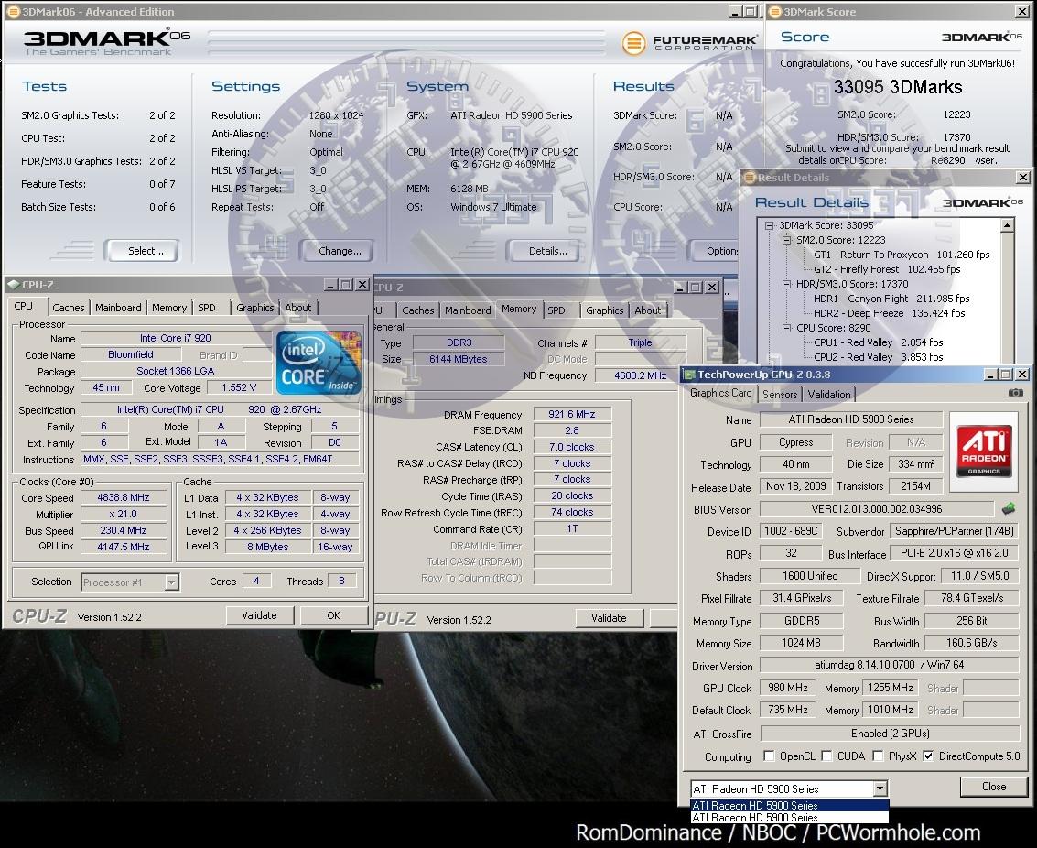Click the Result Details window title icon
Viewport: 1037px width, 848px height.
coord(750,178)
